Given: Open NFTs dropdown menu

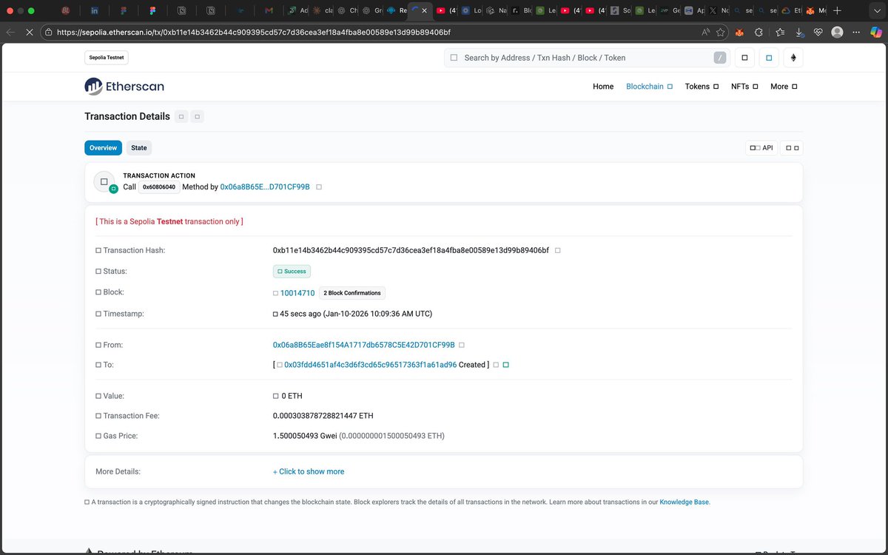Looking at the screenshot, I should (744, 87).
